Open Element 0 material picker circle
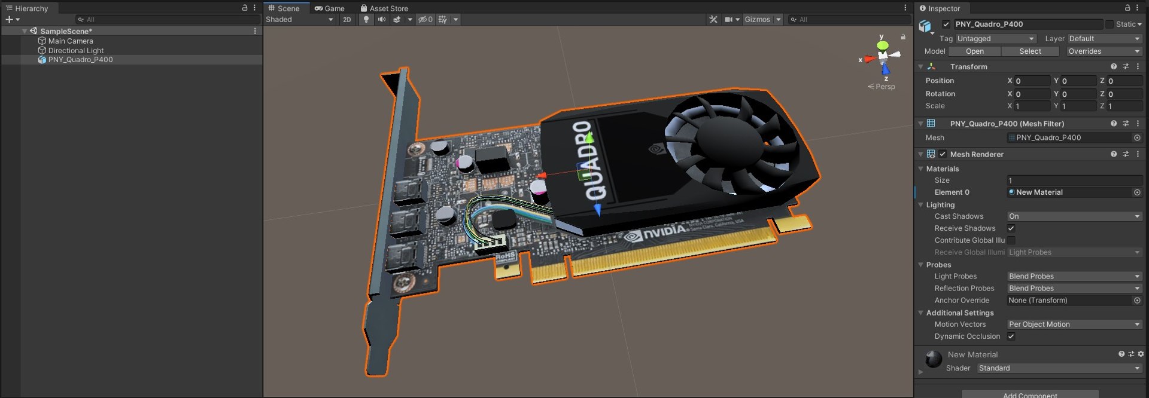1149x398 pixels. click(x=1137, y=192)
